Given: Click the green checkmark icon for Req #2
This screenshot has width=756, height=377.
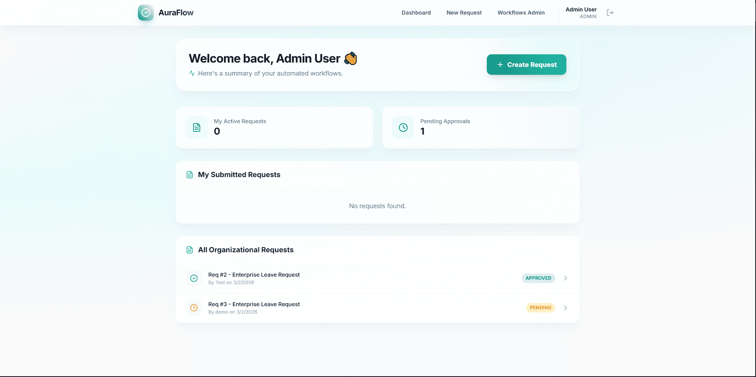Looking at the screenshot, I should pyautogui.click(x=194, y=278).
